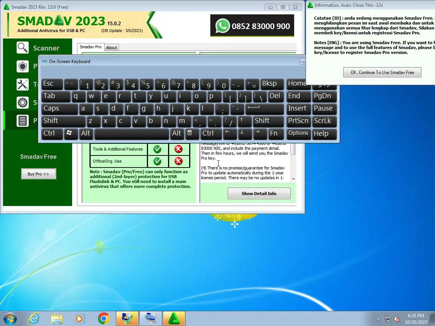Image resolution: width=435 pixels, height=326 pixels.
Task: Open the Scanner section magnifier icon
Action: tap(23, 48)
